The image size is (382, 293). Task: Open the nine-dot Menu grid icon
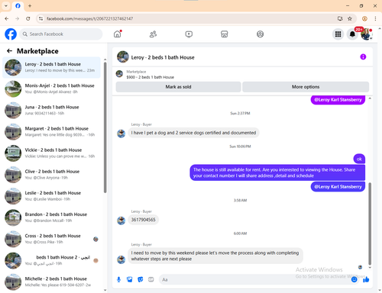coord(338,34)
